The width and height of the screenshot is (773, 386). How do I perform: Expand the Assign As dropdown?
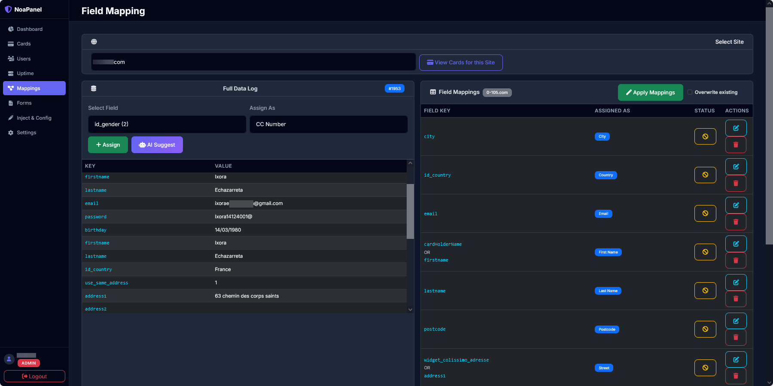point(329,124)
